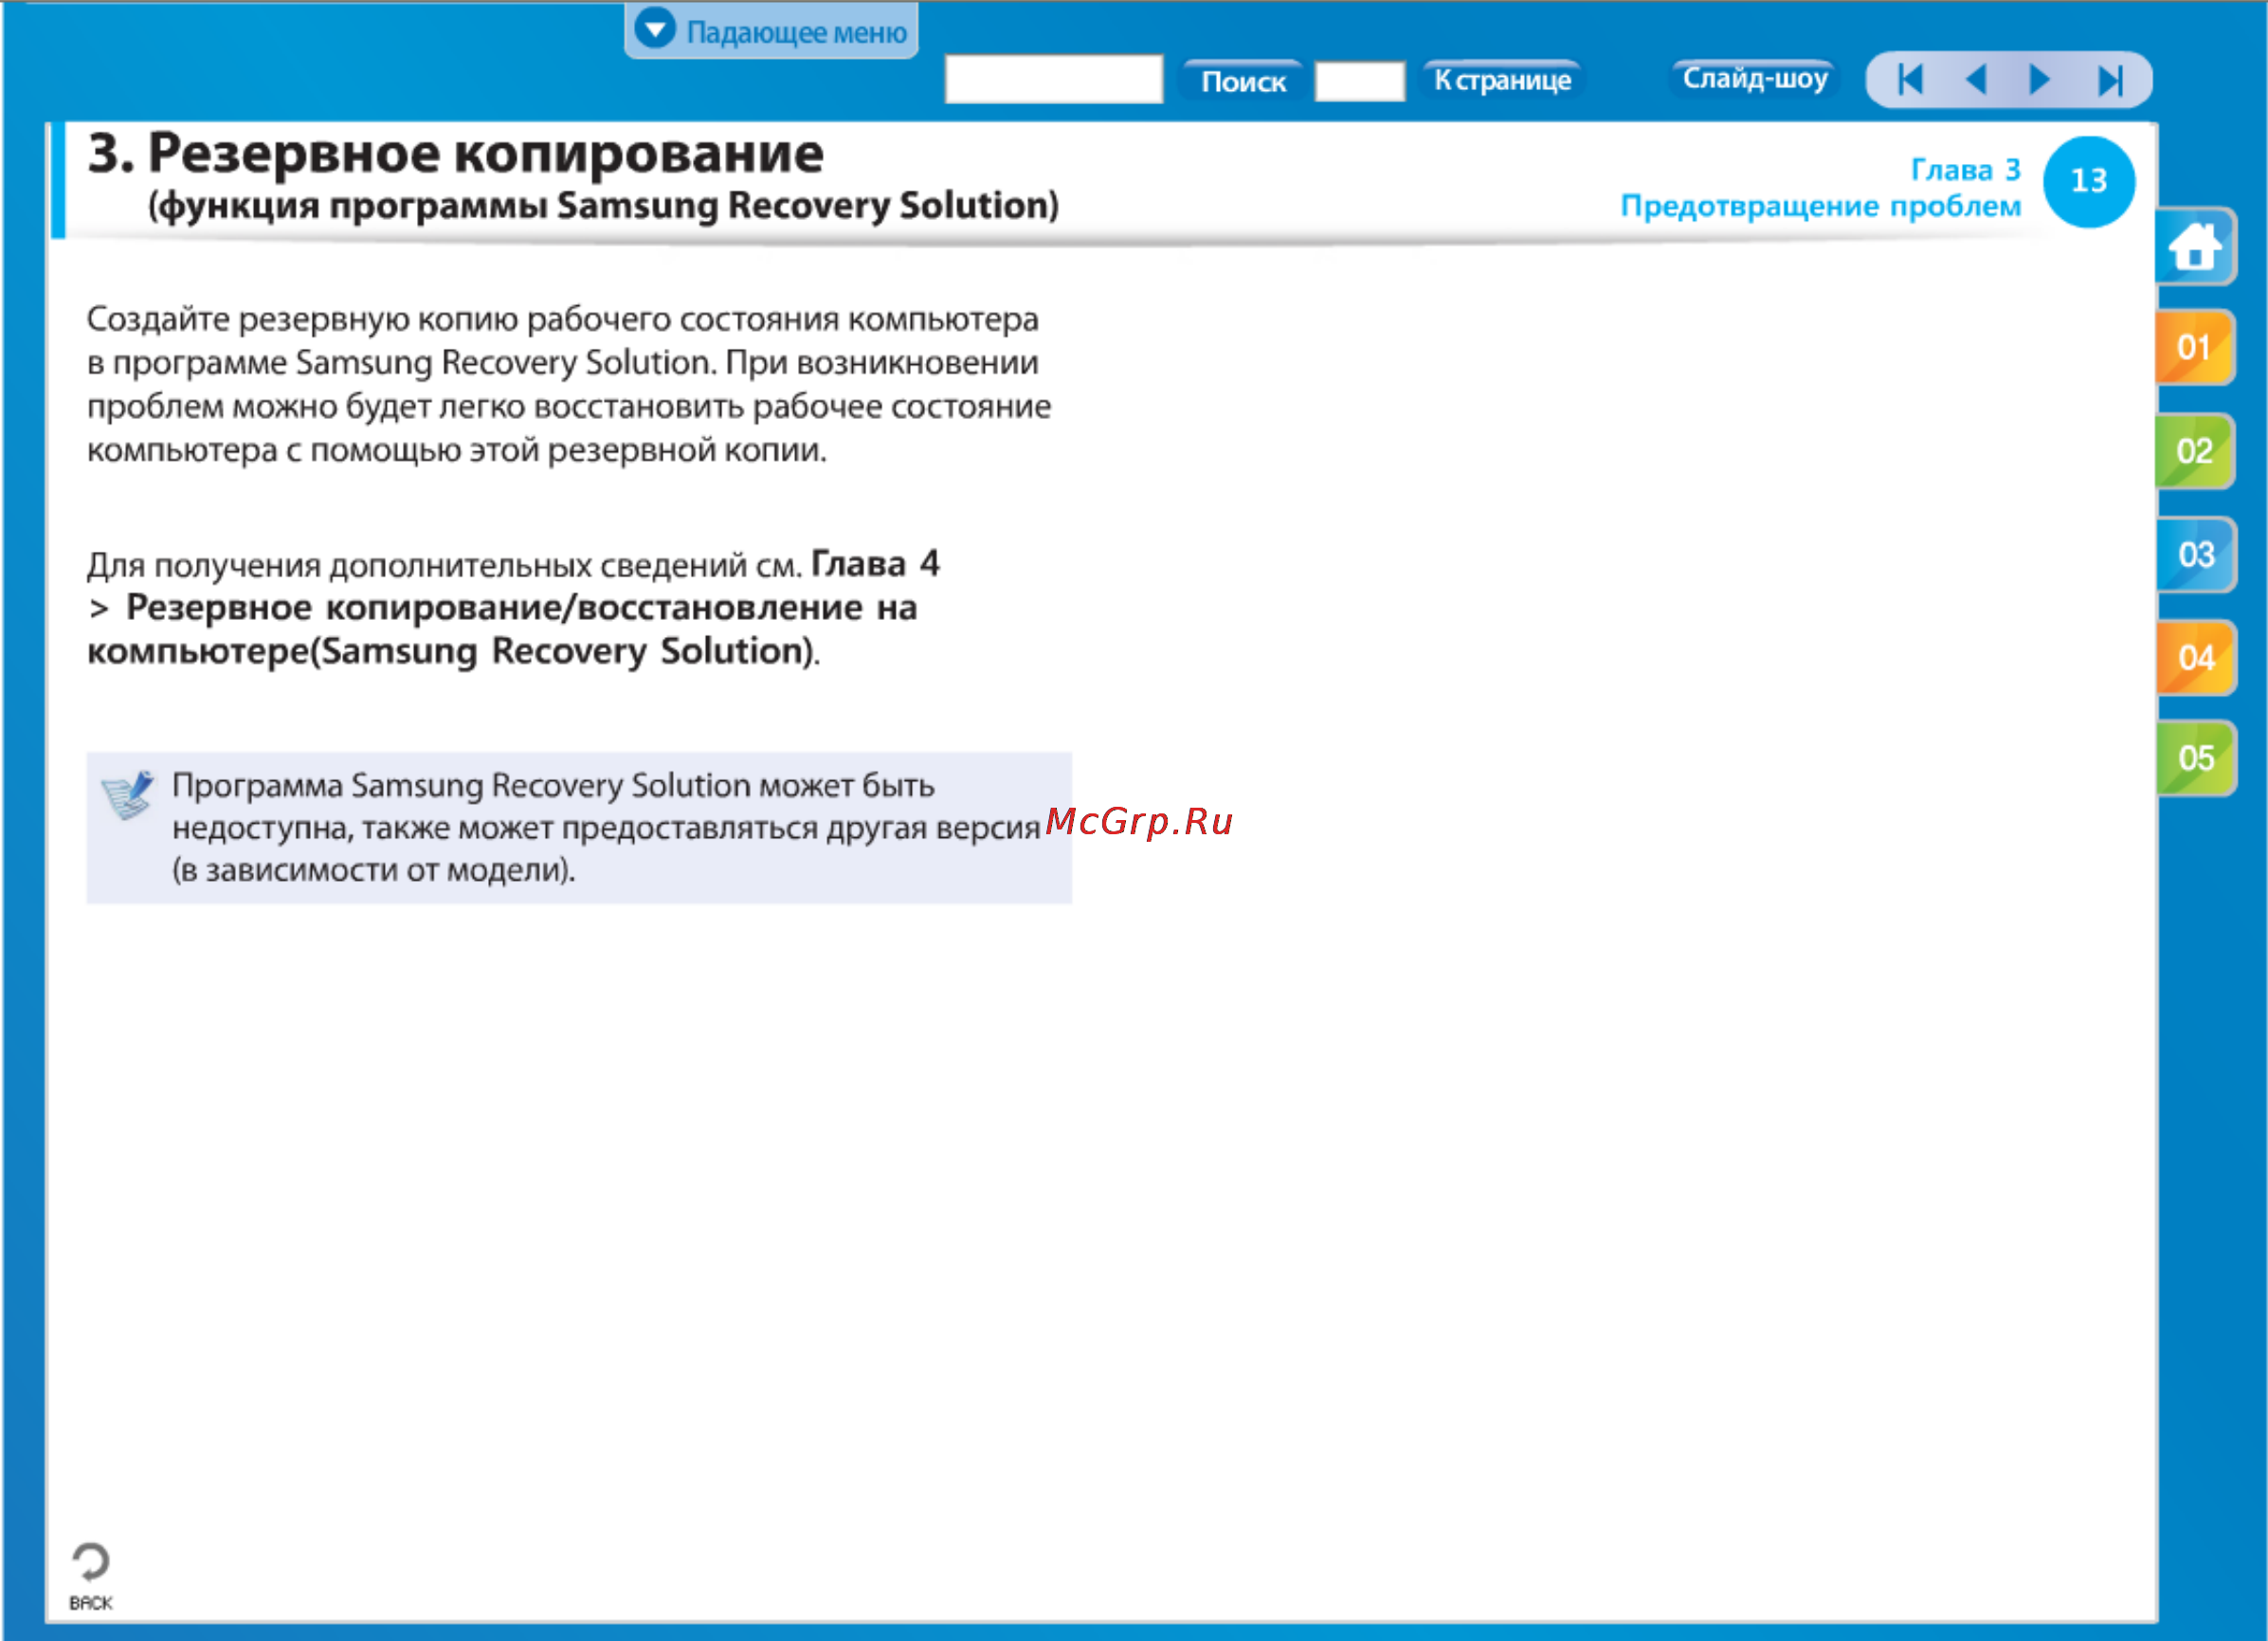Open the Падающее меню dropdown
This screenshot has height=1641, width=2268.
771,31
